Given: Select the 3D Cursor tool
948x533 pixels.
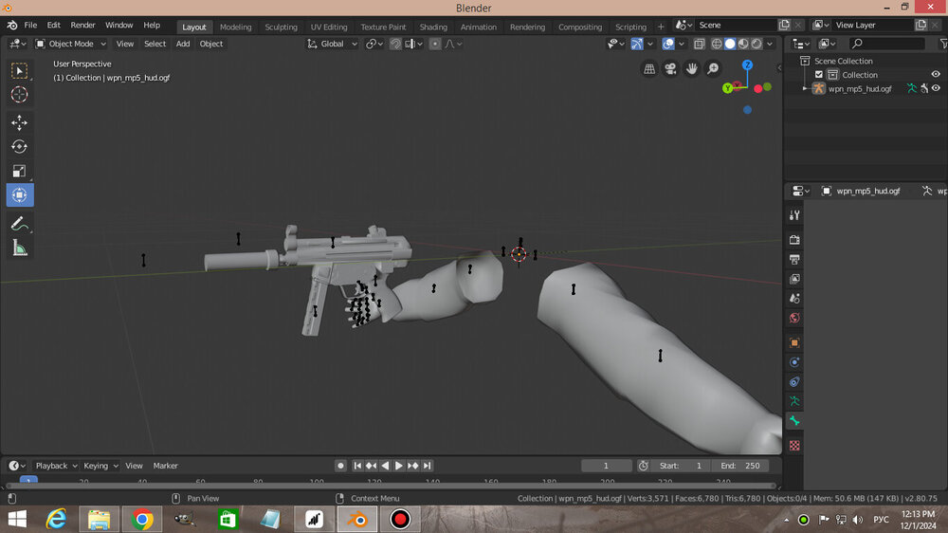Looking at the screenshot, I should (x=19, y=95).
